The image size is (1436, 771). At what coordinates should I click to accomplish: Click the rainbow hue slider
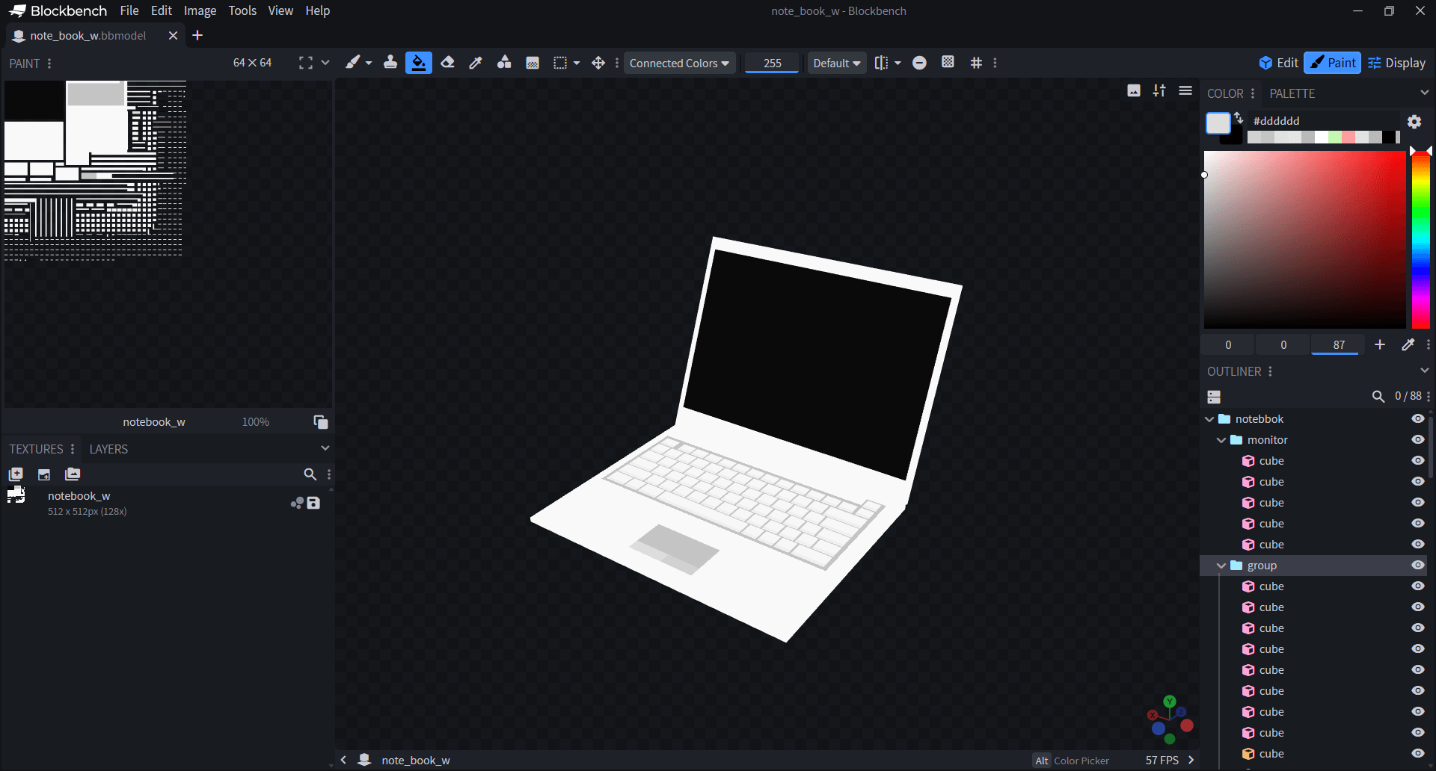1421,239
